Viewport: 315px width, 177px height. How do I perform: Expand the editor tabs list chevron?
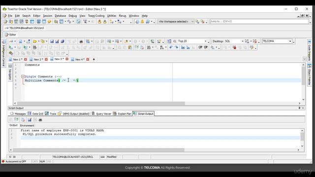pos(304,59)
